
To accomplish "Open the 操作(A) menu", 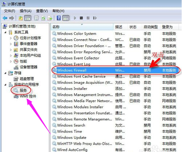I will click(x=25, y=11).
